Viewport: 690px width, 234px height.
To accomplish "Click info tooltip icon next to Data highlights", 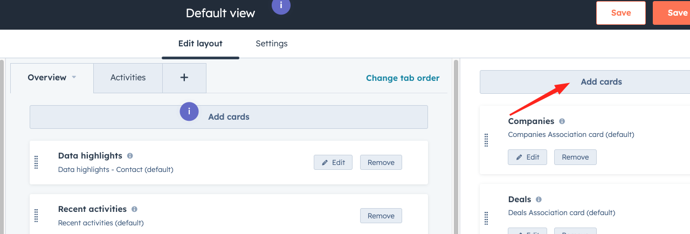I will [130, 156].
